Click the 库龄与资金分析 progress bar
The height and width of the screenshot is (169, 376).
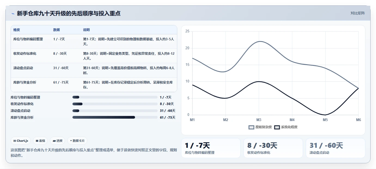click(115, 117)
